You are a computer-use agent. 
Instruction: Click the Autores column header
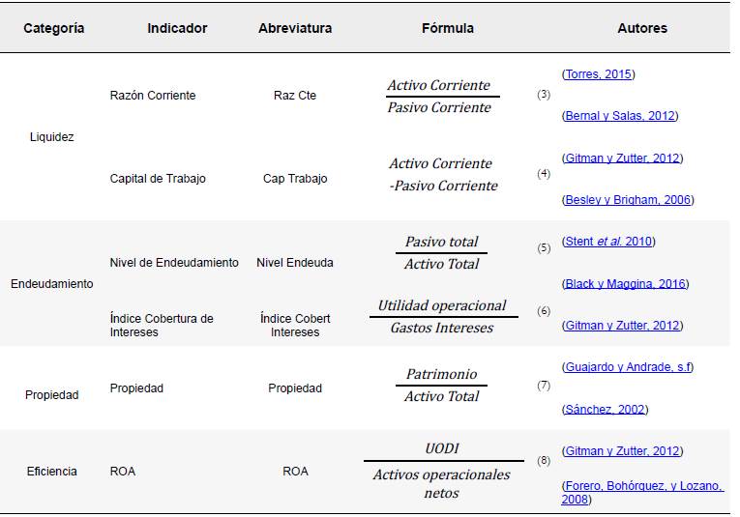tap(642, 28)
